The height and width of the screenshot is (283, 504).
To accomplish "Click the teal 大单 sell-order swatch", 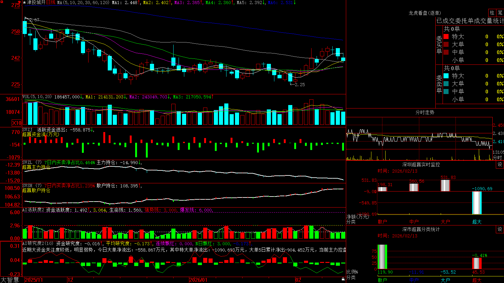I will (446, 84).
